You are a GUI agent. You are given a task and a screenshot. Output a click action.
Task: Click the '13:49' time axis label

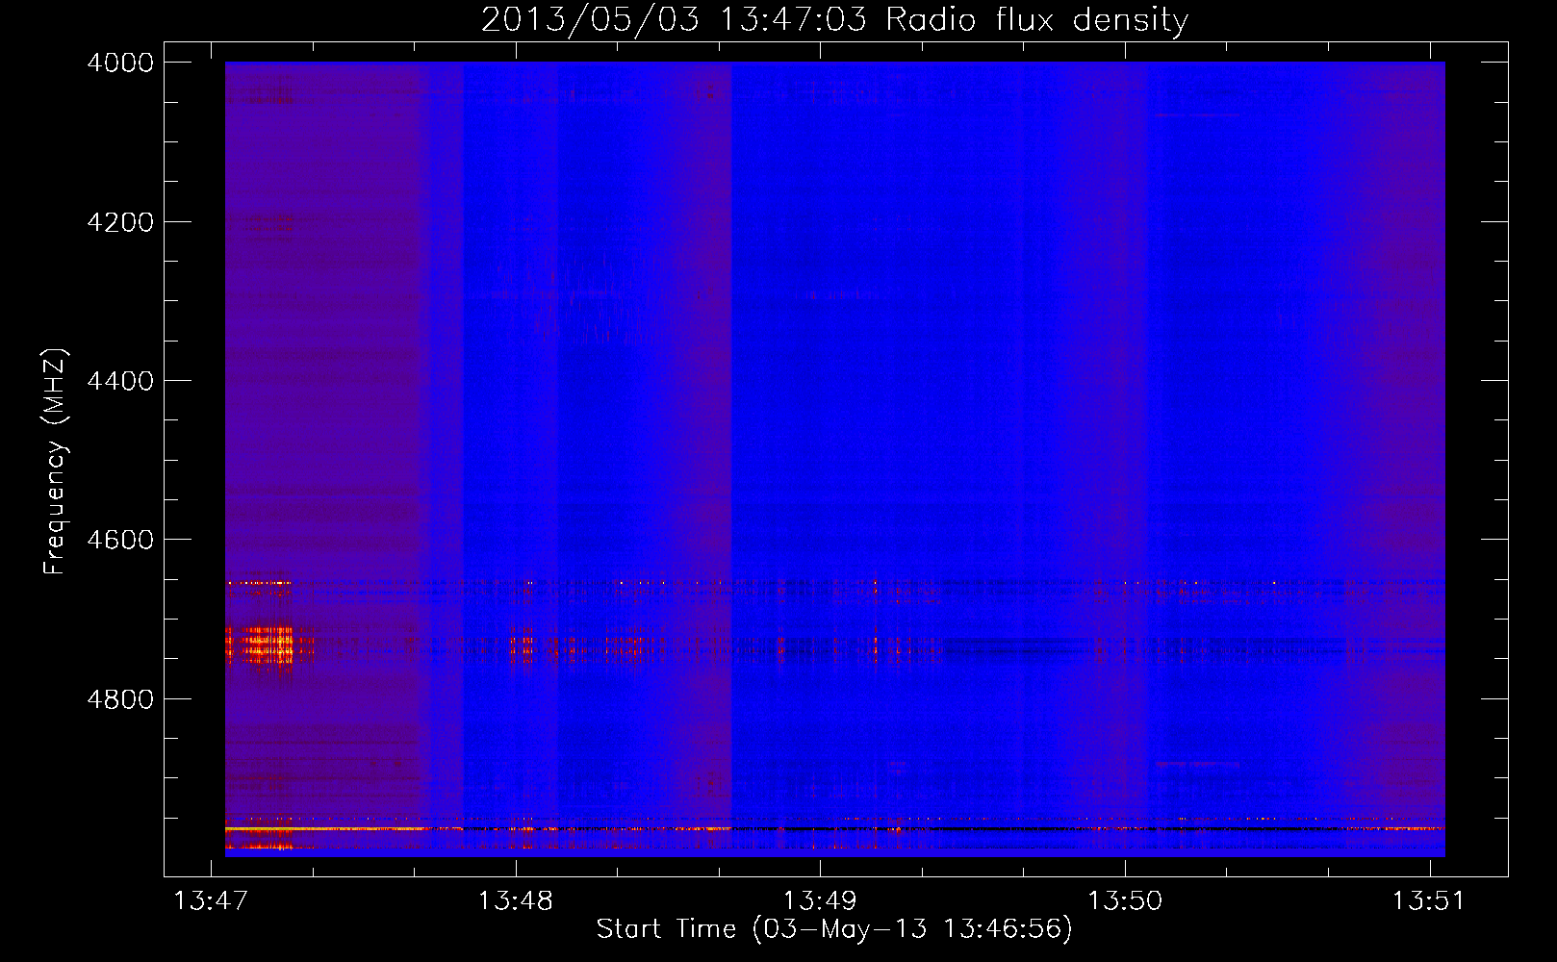(x=820, y=901)
